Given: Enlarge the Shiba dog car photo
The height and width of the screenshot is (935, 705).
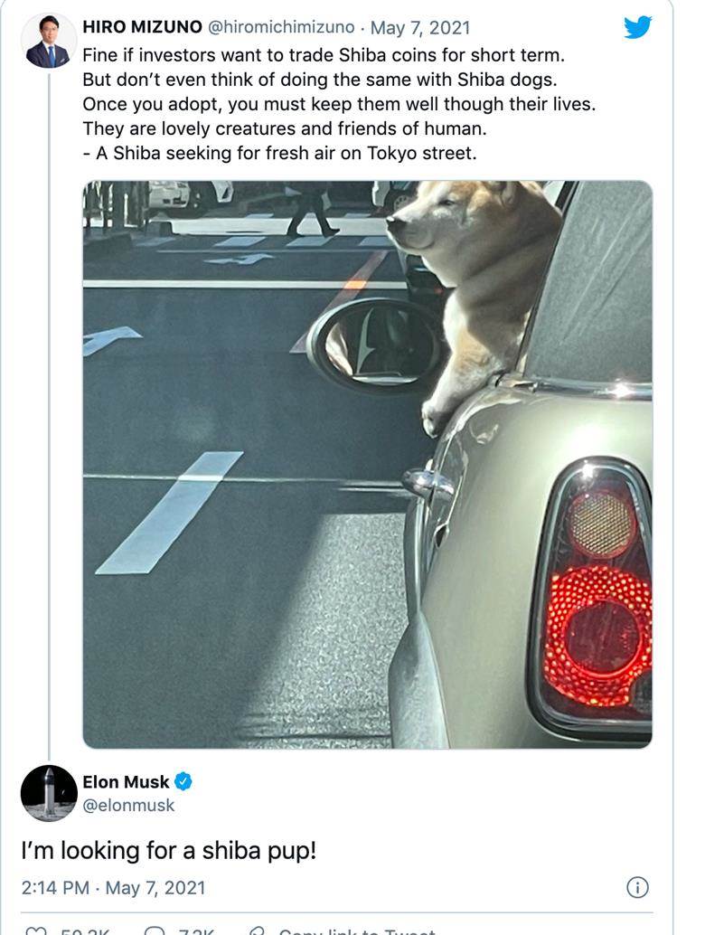Looking at the screenshot, I should pos(367,465).
